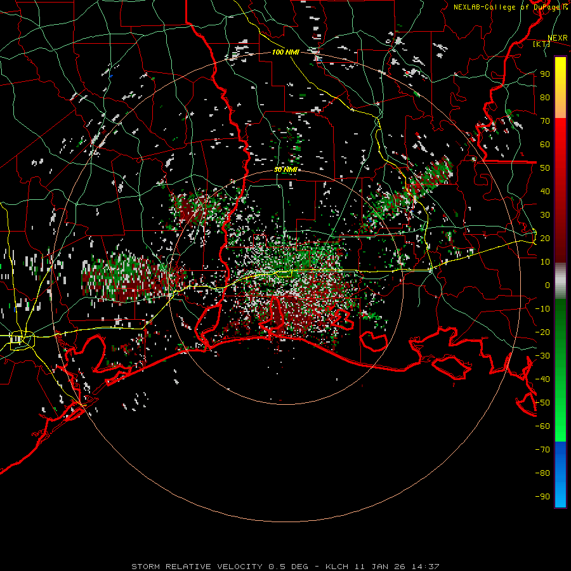Click the -30 value on the velocity scale
The width and height of the screenshot is (571, 571).
542,356
